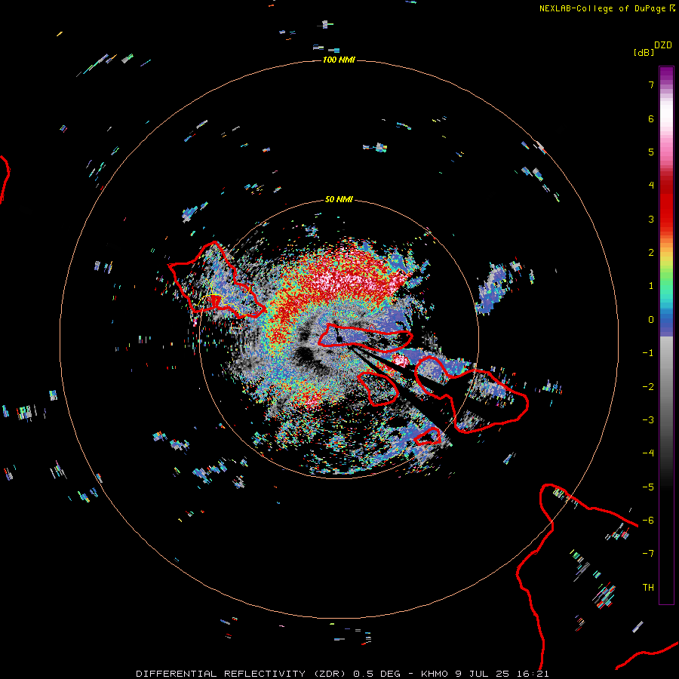Screen dimensions: 679x679
Task: Click the 3 value on the scale
Action: point(651,219)
